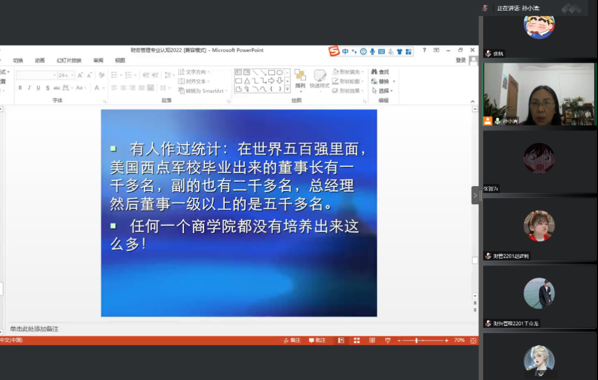Open the font size dropdown
The image size is (598, 380).
(x=71, y=75)
